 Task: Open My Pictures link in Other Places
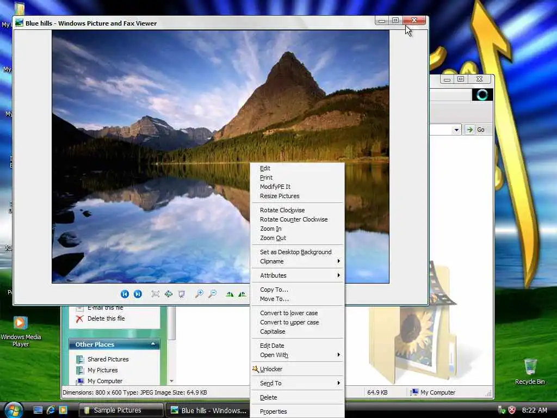click(103, 370)
